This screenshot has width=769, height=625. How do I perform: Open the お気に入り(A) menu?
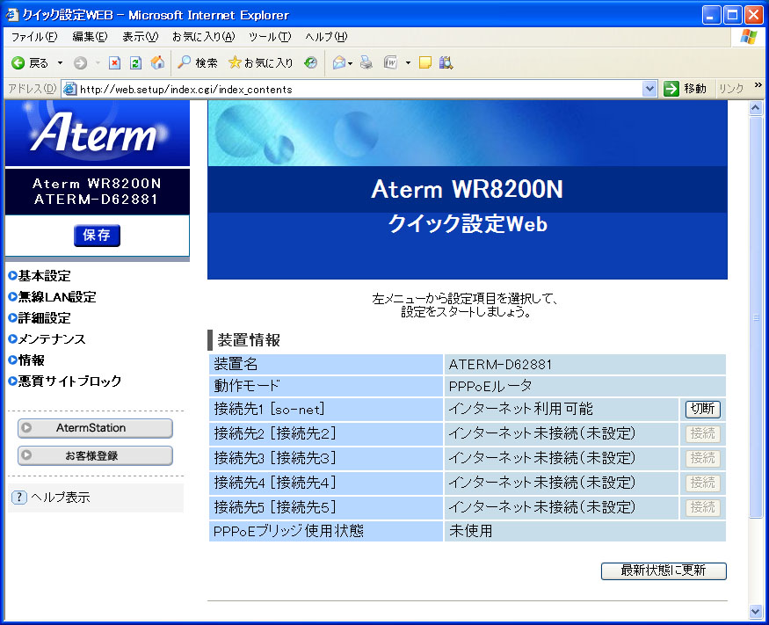click(204, 37)
